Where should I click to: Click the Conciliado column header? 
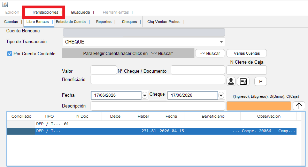tap(21, 116)
